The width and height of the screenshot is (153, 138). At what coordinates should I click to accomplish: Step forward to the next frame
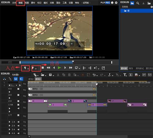[x=65, y=68]
